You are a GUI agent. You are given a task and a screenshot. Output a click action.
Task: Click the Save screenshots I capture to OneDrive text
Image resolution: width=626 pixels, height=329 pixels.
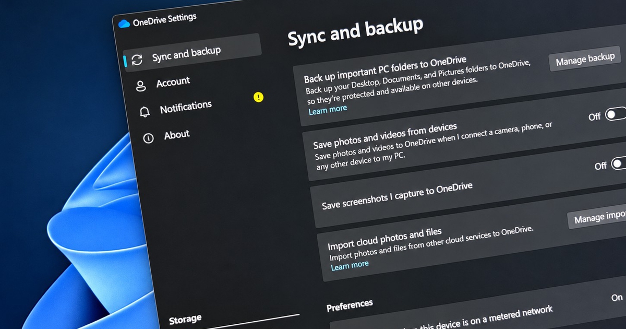[397, 195]
